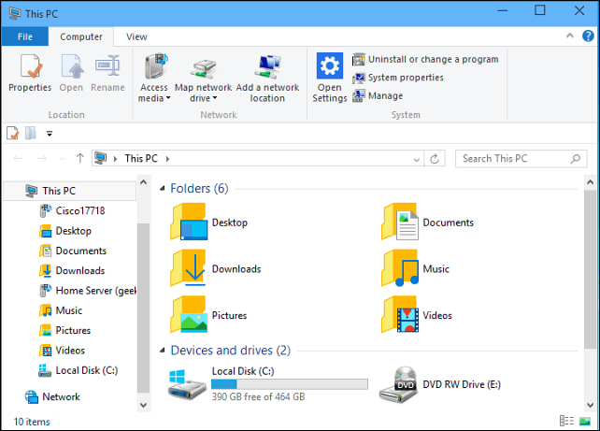This screenshot has width=600, height=431.
Task: Click the Open icon in ribbon
Action: coord(72,66)
